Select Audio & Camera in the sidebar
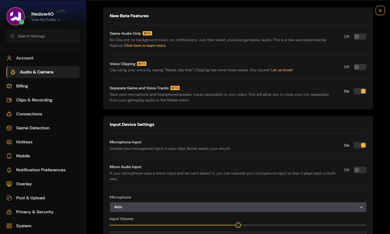Image resolution: width=390 pixels, height=234 pixels. (43, 72)
